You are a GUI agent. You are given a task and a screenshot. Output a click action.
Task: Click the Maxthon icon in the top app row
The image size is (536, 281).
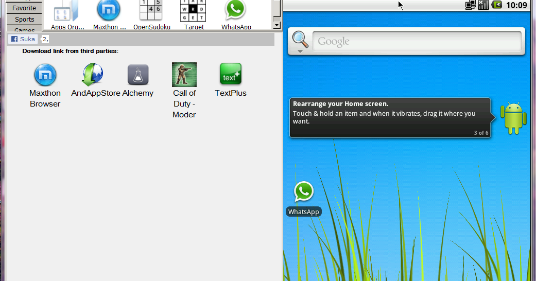[108, 10]
